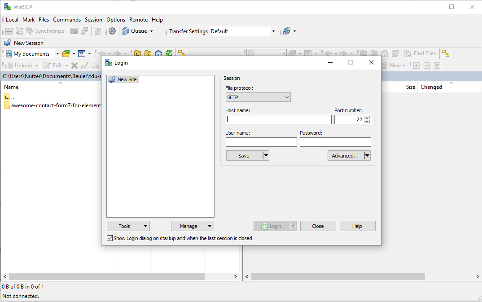This screenshot has width=482, height=302.
Task: Open the Files menu
Action: pyautogui.click(x=44, y=20)
